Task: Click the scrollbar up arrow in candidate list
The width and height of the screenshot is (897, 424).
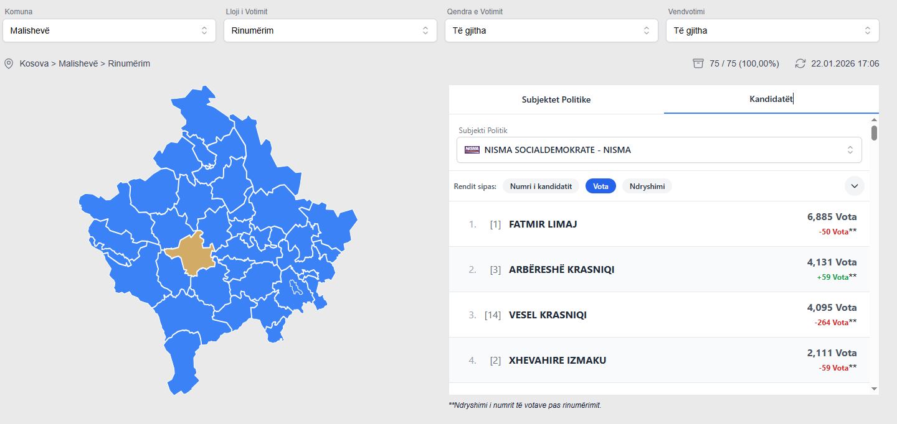Action: point(874,119)
